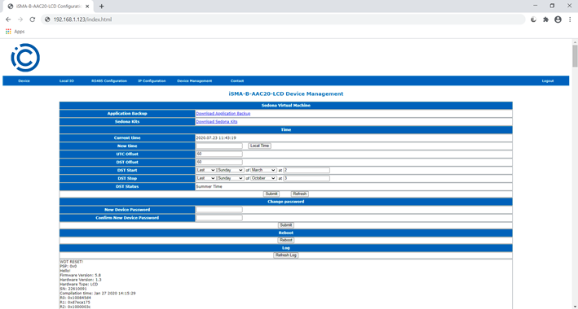The width and height of the screenshot is (578, 309).
Task: Open DST Start week dropdown (Last)
Action: pyautogui.click(x=205, y=170)
